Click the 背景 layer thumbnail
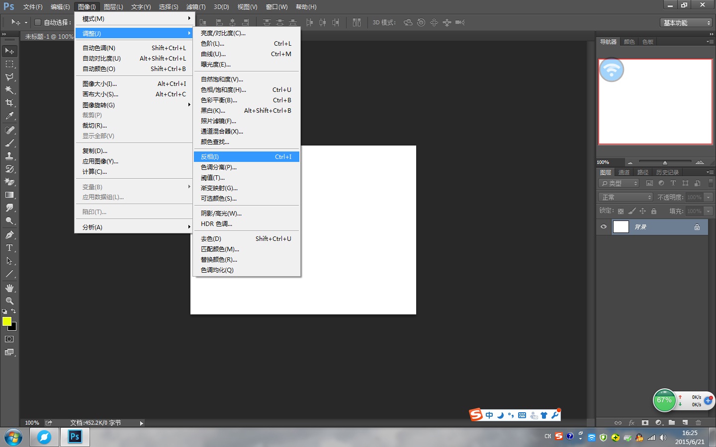Image resolution: width=716 pixels, height=447 pixels. [x=621, y=227]
